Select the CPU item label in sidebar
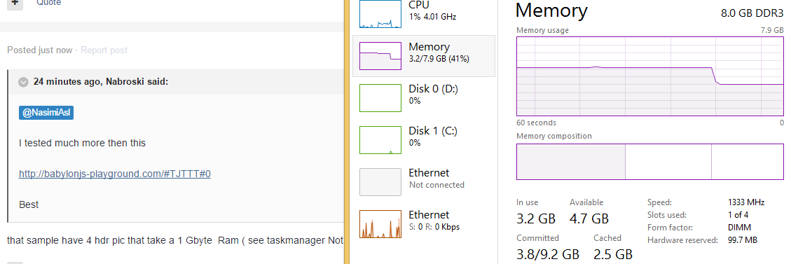 pos(419,4)
